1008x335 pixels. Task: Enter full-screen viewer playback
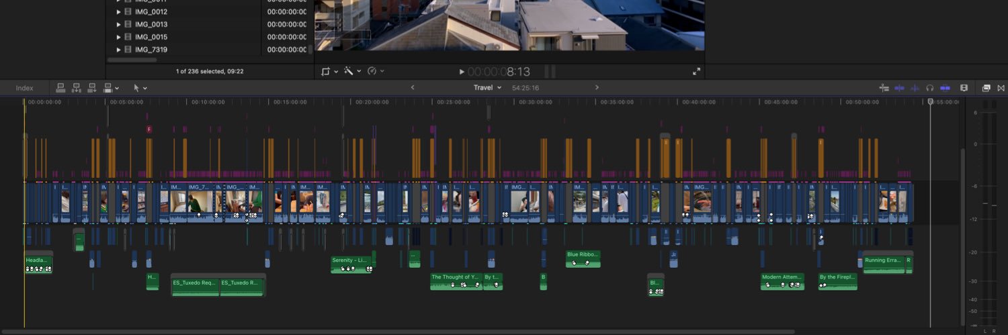696,71
